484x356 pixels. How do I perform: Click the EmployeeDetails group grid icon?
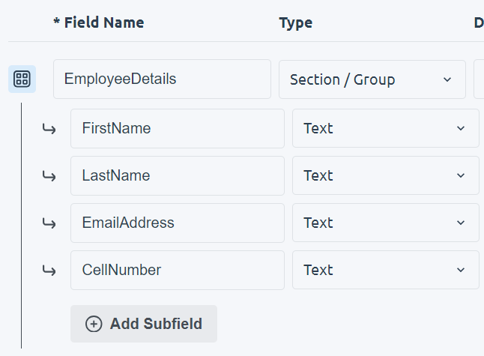point(22,79)
